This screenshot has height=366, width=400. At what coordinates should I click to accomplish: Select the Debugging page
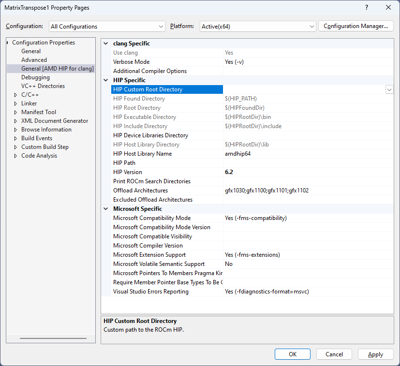pos(35,77)
